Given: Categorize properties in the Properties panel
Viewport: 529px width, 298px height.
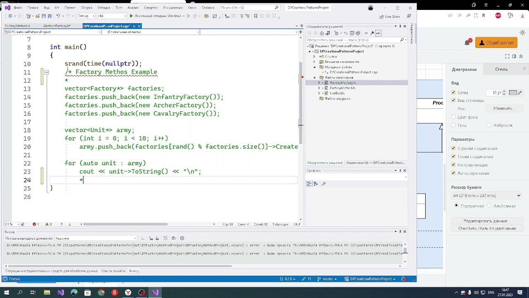Looking at the screenshot, I should coord(309,184).
